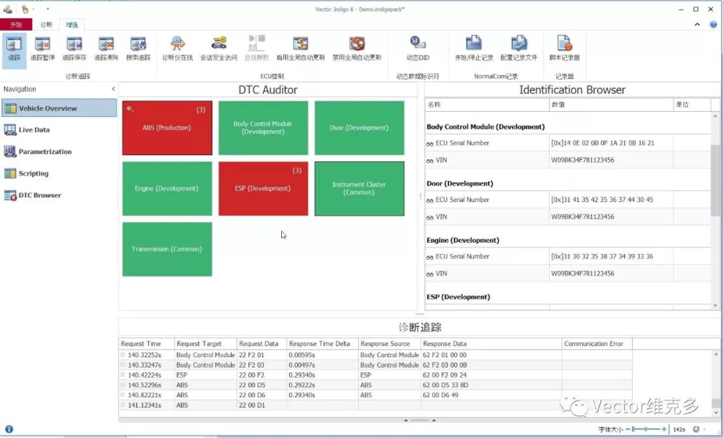This screenshot has width=723, height=438.
Task: Select the ABS (Production) red tile
Action: coord(167,128)
